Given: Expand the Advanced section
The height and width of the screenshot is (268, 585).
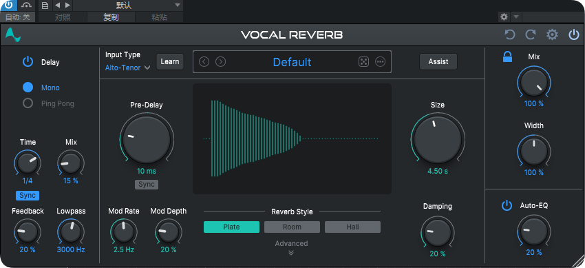Looking at the screenshot, I should pyautogui.click(x=291, y=247).
